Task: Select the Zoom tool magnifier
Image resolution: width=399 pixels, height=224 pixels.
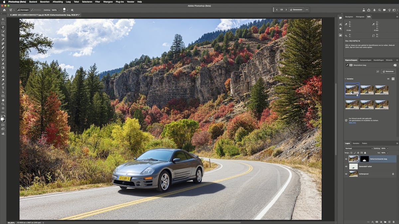Action: pos(3,104)
